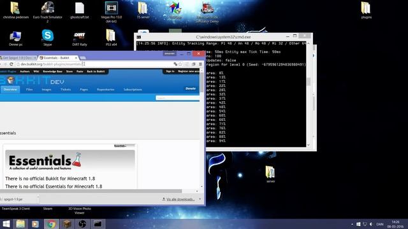Open the Denne pc desktop icon
408x229 pixels.
[15, 38]
